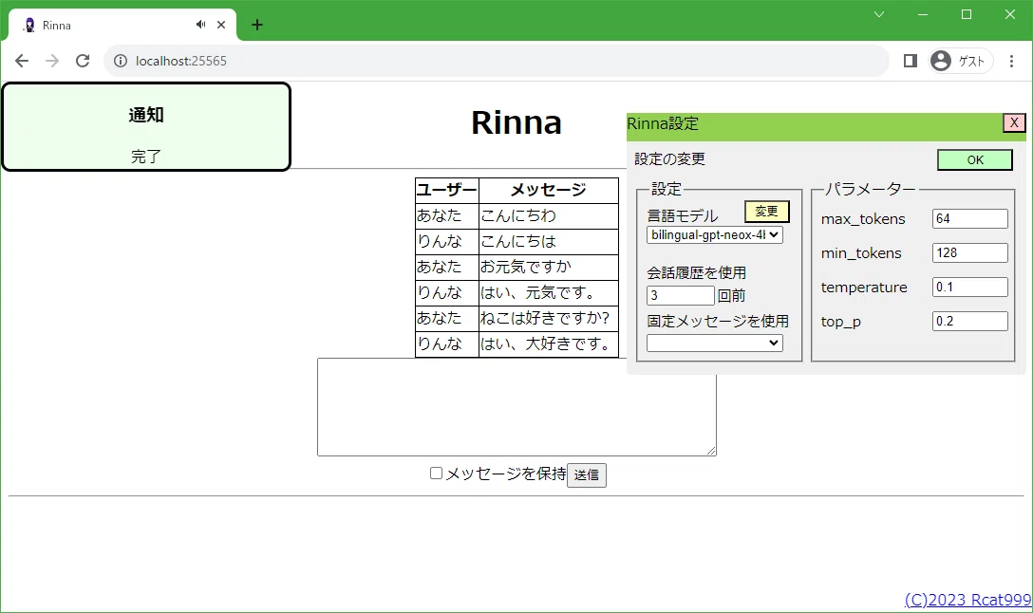Click the 設定の変更 label
The image size is (1033, 613).
pos(670,159)
